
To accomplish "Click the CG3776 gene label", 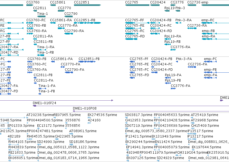I will pos(177,2).
